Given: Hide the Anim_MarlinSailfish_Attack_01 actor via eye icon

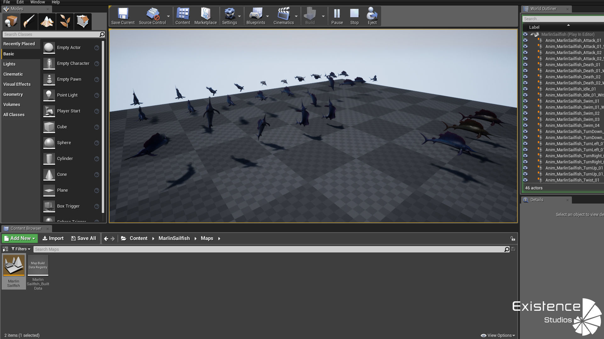Looking at the screenshot, I should point(525,40).
